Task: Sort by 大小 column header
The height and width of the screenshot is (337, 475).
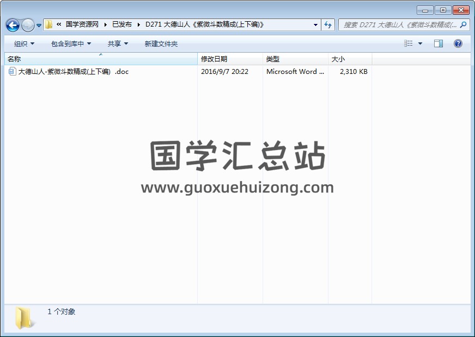Action: (350, 59)
